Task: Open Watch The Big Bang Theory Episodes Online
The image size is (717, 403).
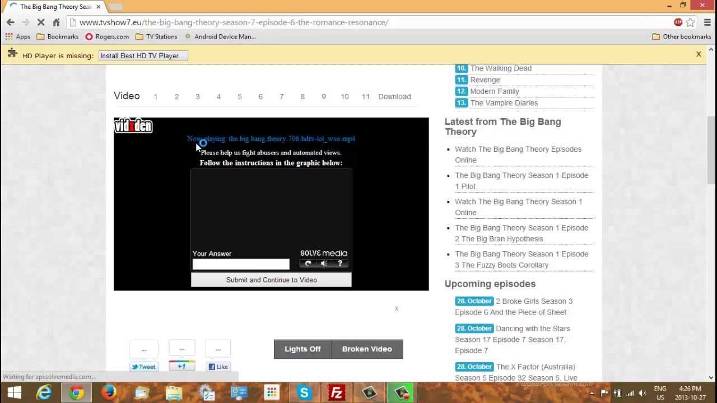Action: click(x=518, y=154)
